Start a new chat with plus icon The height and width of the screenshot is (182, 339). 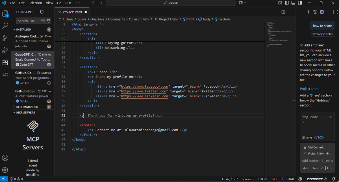click(308, 12)
